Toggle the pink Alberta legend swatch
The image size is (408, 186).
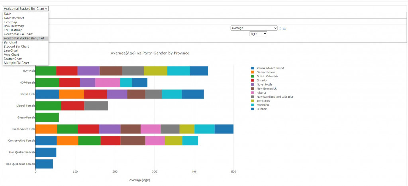pyautogui.click(x=252, y=93)
